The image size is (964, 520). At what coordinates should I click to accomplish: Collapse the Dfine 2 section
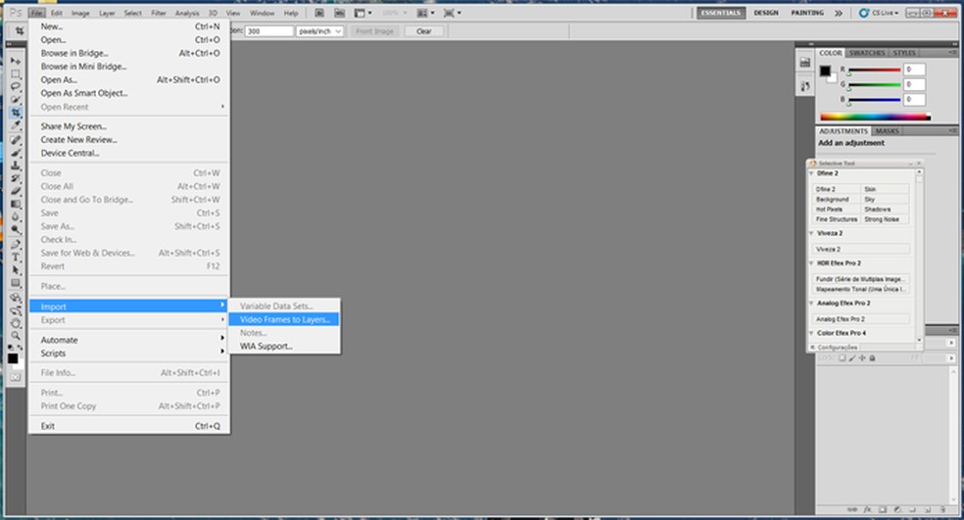point(811,173)
